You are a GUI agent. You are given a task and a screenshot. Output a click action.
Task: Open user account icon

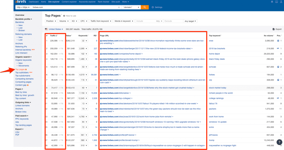point(281,2)
